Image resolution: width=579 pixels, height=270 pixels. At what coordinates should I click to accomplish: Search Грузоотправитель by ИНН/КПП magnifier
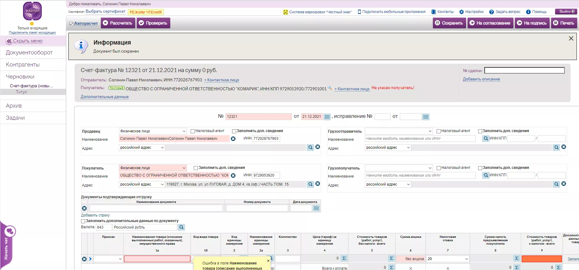pyautogui.click(x=486, y=139)
